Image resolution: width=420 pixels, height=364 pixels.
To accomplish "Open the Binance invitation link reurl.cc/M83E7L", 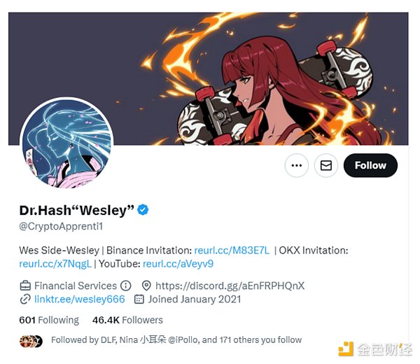I will click(232, 251).
